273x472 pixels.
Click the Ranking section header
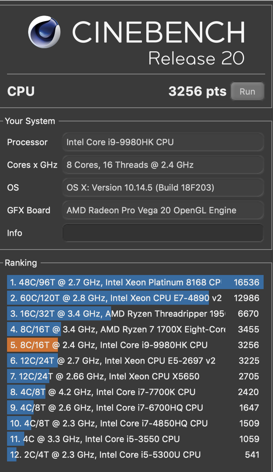pyautogui.click(x=21, y=263)
